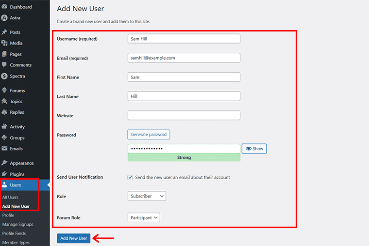This screenshot has width=369, height=246.
Task: Click the Forums icon in sidebar
Action: 4,91
